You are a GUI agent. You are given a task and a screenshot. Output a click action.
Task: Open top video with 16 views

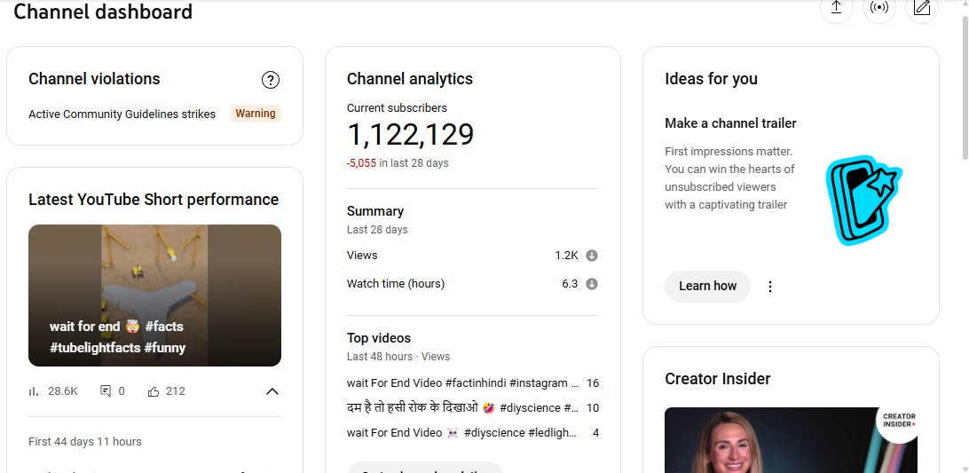coord(462,383)
